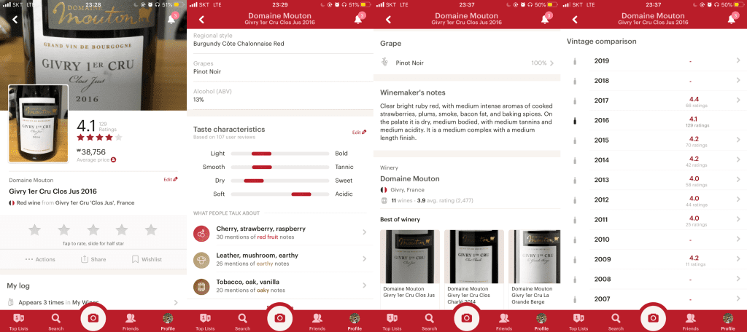Open notifications bell on Taste characteristics screen
The image size is (747, 332).
coord(358,19)
